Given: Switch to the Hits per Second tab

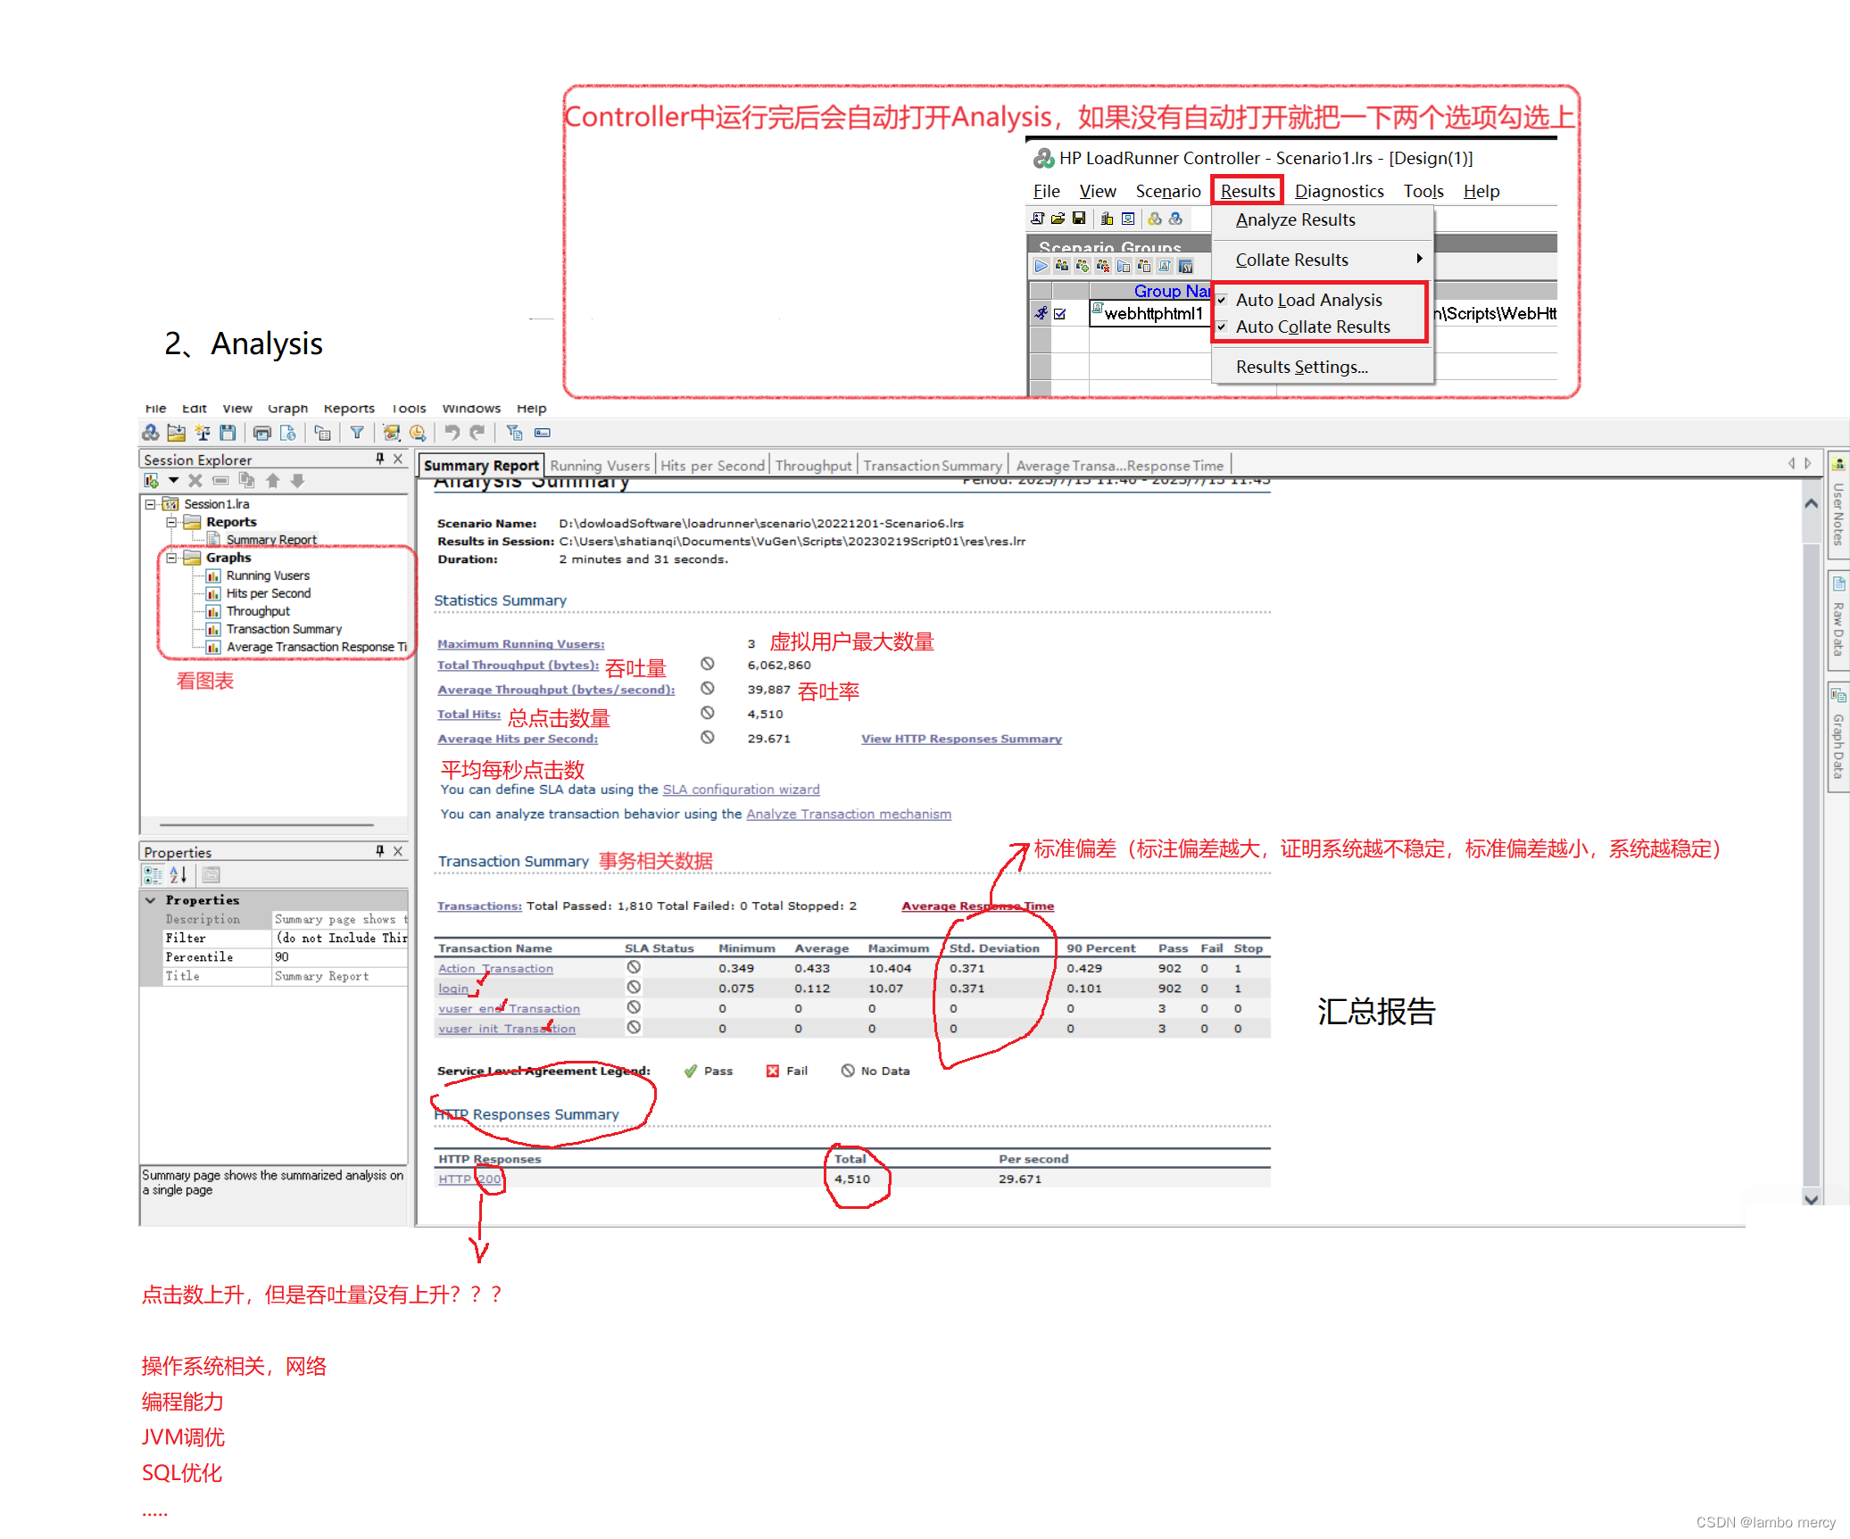Looking at the screenshot, I should [712, 466].
